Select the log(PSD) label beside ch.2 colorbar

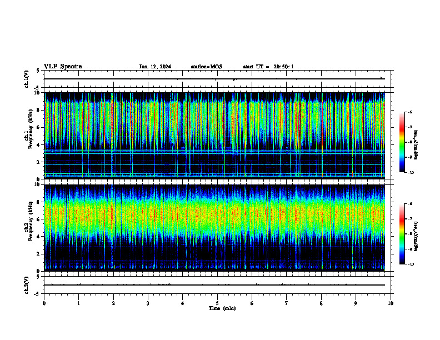(416, 236)
